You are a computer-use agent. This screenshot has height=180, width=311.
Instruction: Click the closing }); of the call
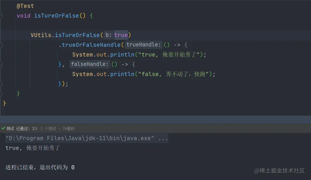coord(63,84)
